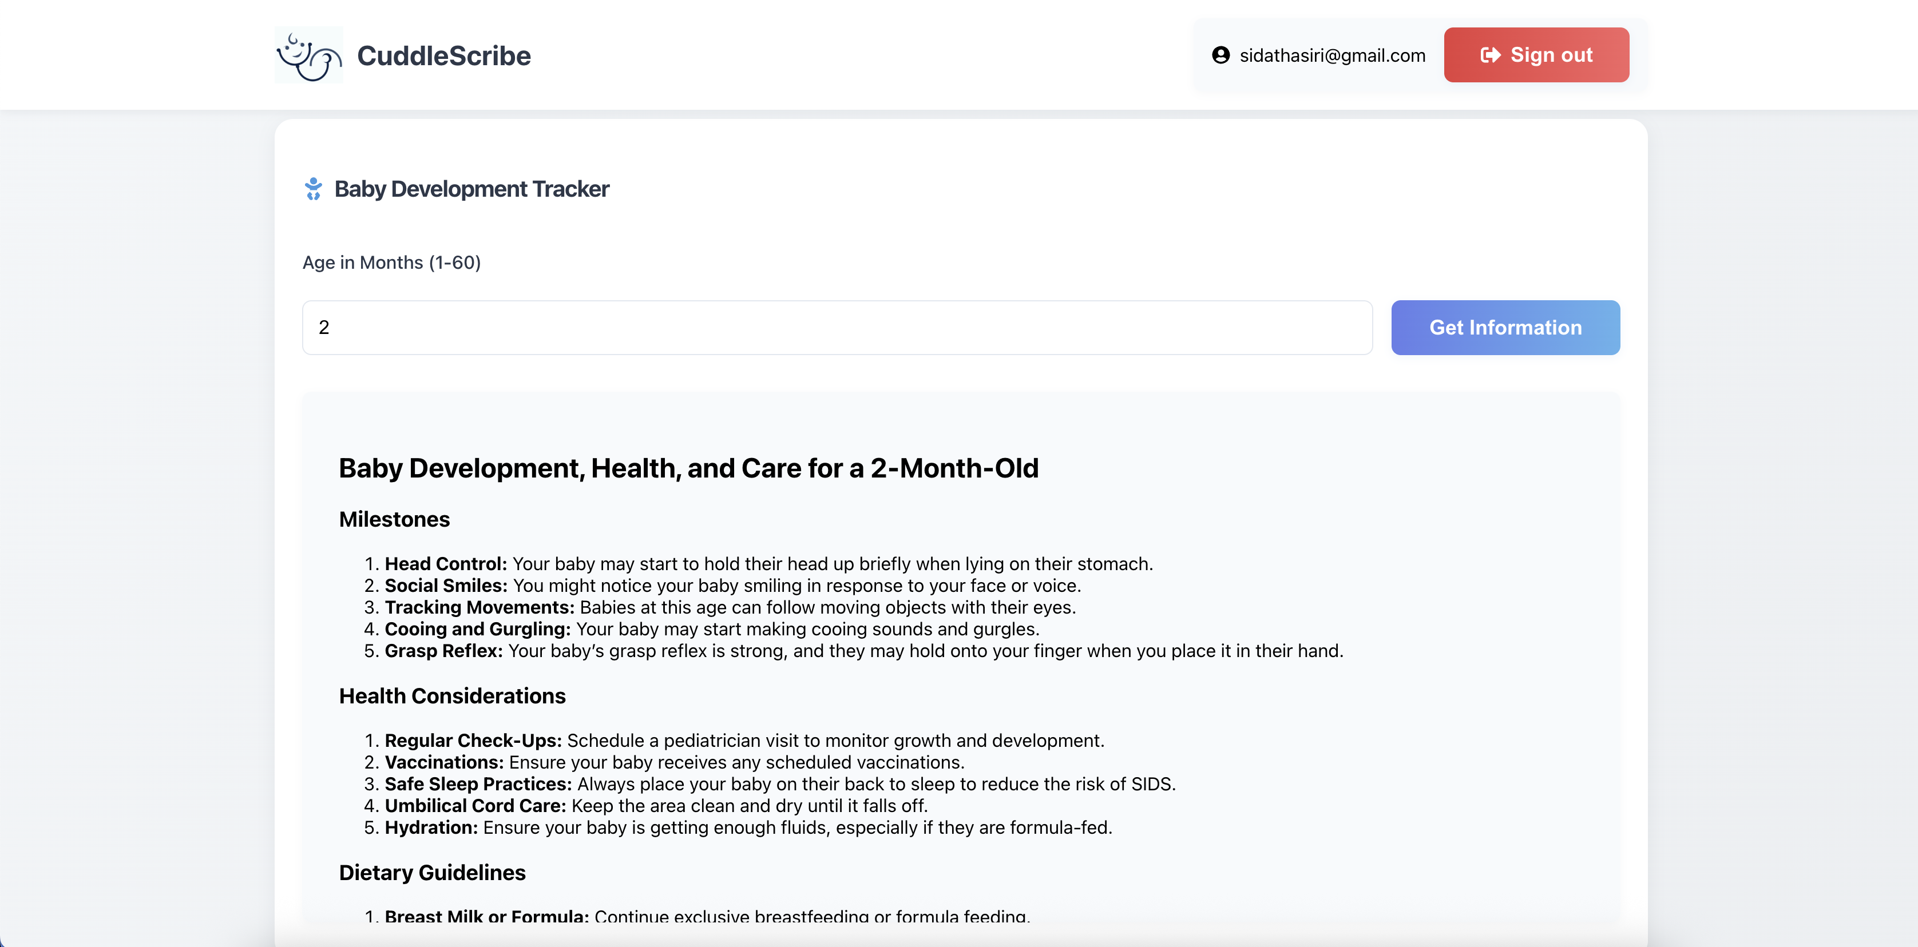Click the user account avatar icon
Viewport: 1918px width, 947px height.
click(1220, 55)
